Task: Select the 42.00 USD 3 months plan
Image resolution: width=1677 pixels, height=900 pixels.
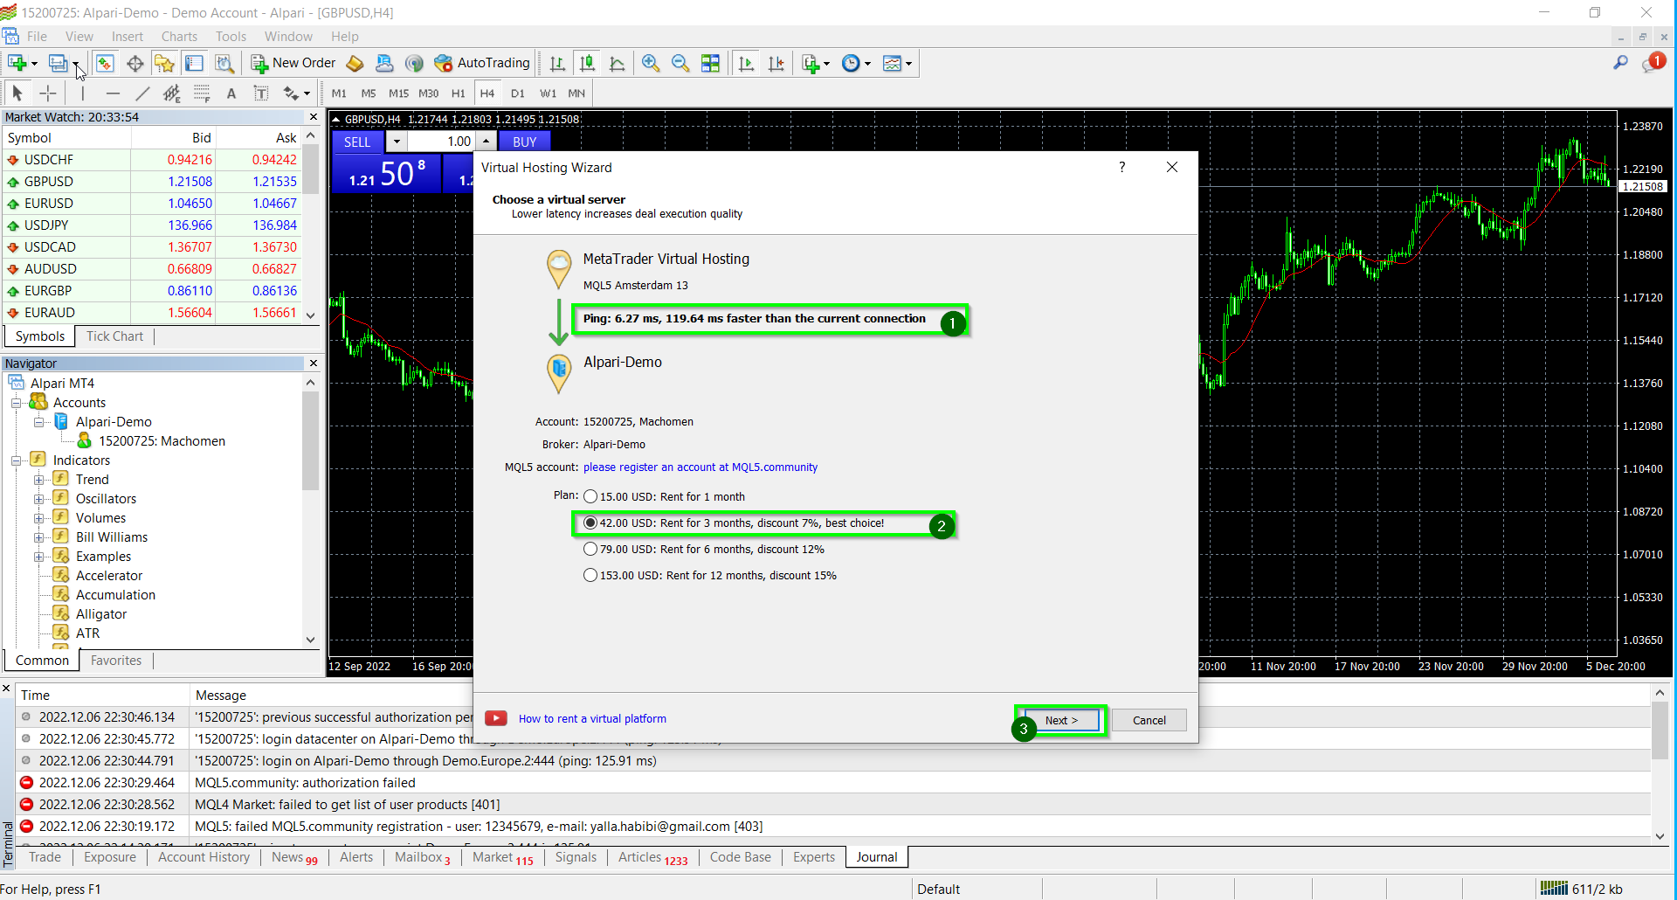Action: click(x=590, y=523)
